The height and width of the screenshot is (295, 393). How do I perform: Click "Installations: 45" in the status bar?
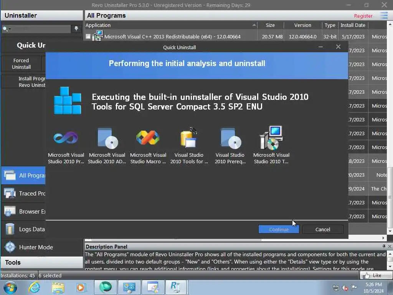tap(18, 275)
